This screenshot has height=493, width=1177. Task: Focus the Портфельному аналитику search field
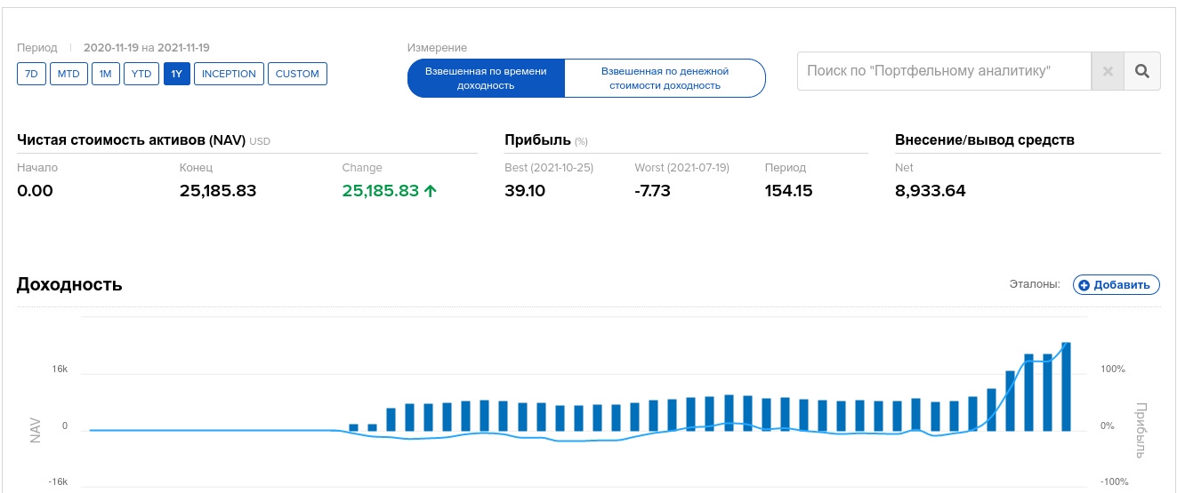tap(944, 71)
